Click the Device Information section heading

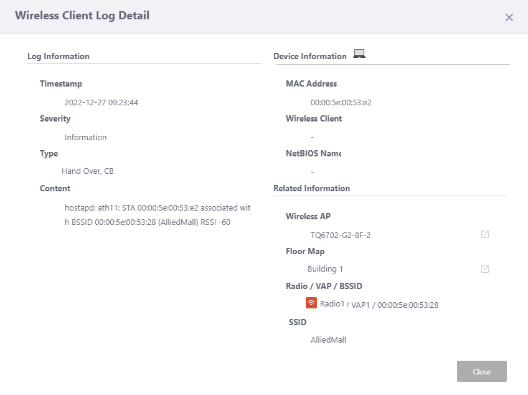pyautogui.click(x=310, y=56)
